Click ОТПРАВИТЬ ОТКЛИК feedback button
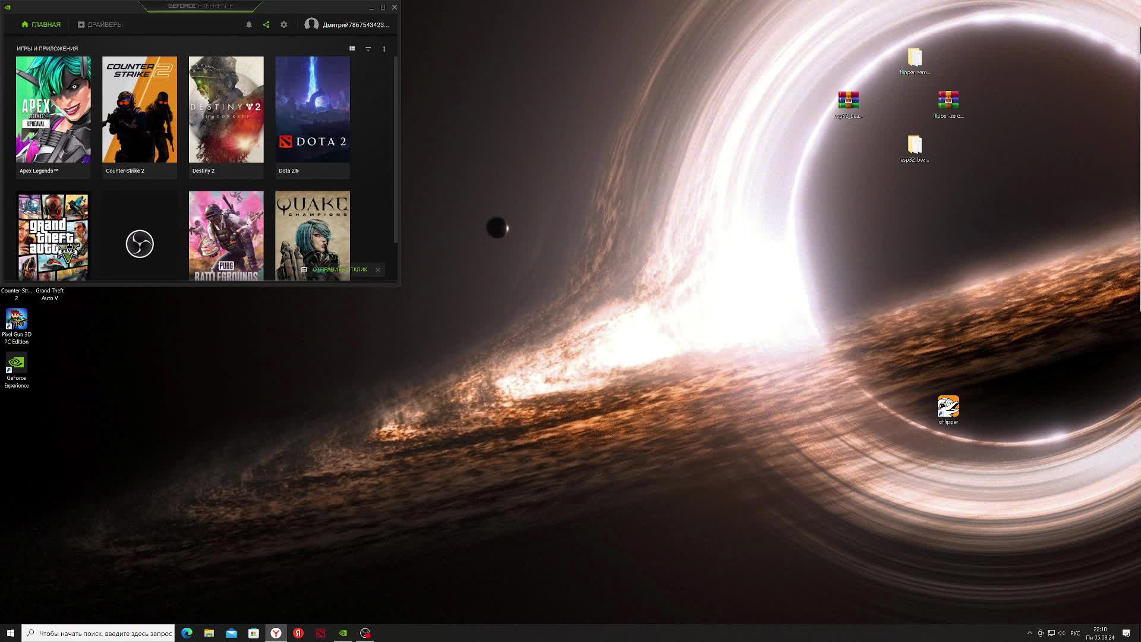This screenshot has width=1141, height=642. coord(339,270)
